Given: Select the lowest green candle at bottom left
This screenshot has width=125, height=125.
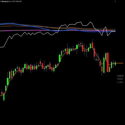Looking at the screenshot, I should [4, 97].
